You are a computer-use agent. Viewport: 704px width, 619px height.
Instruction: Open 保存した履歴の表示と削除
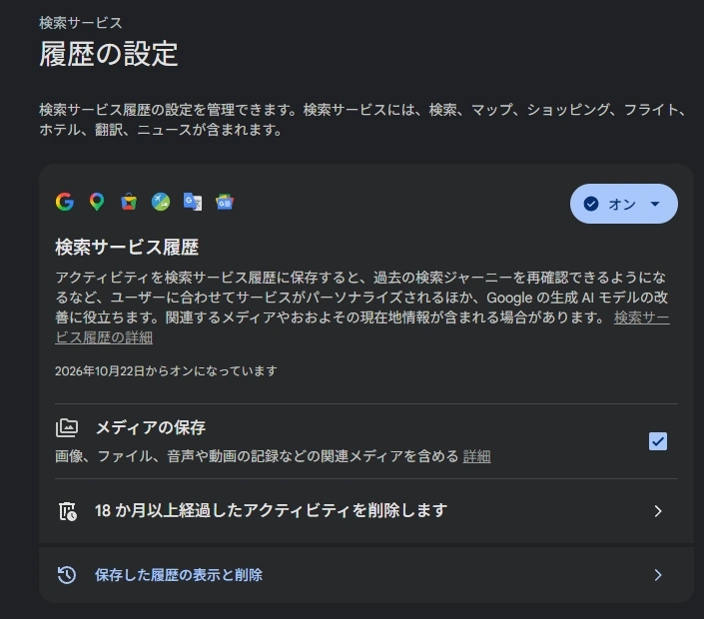coord(366,575)
